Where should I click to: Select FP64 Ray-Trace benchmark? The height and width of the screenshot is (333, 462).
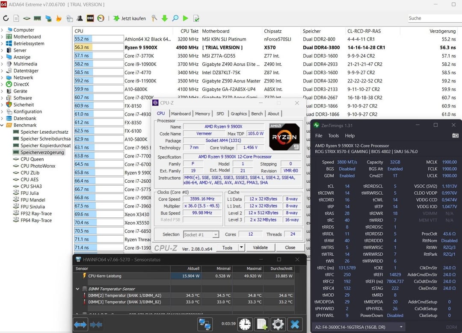point(36,220)
